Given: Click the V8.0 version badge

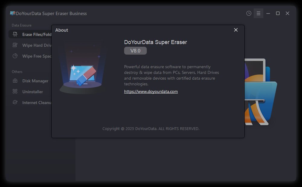Looking at the screenshot, I should coord(135,51).
